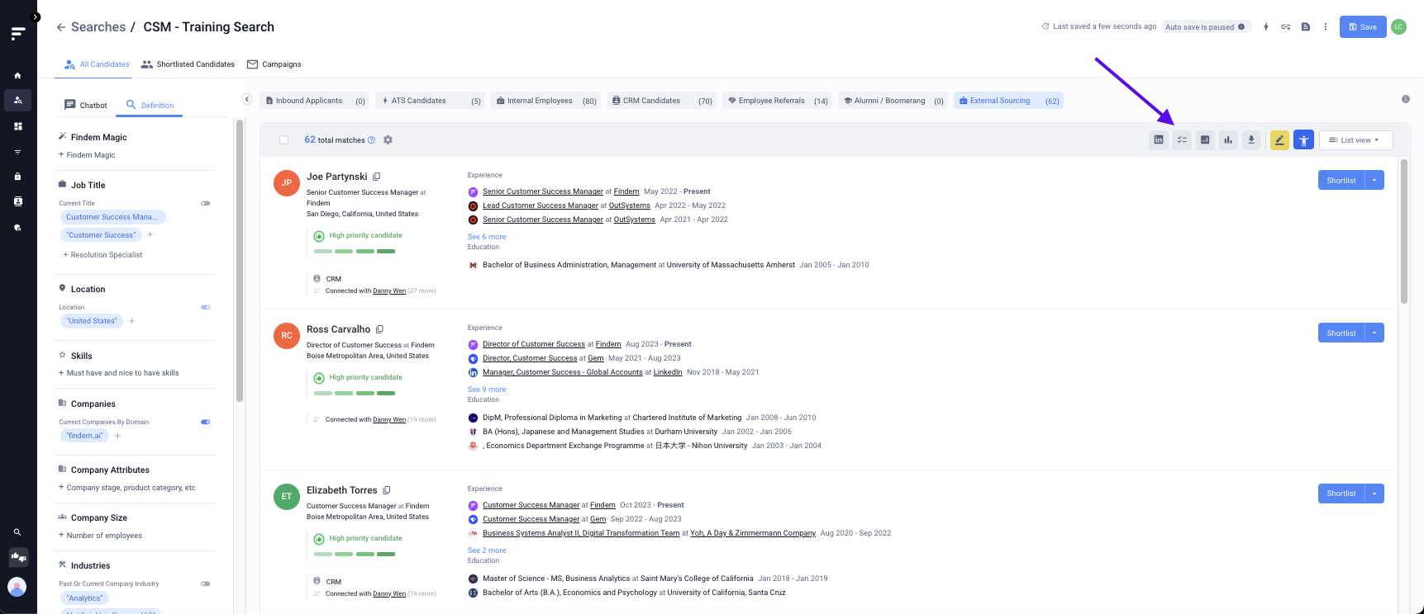Screen dimensions: 1424x614
Task: Click the results list vertical scrollbar
Action: [x=1404, y=231]
